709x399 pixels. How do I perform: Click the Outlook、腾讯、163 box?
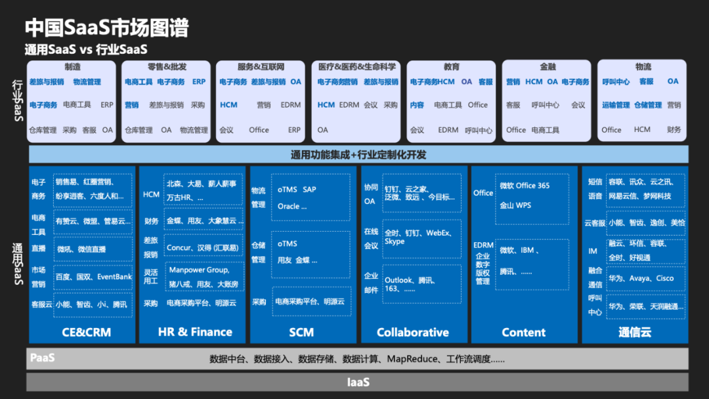point(421,283)
